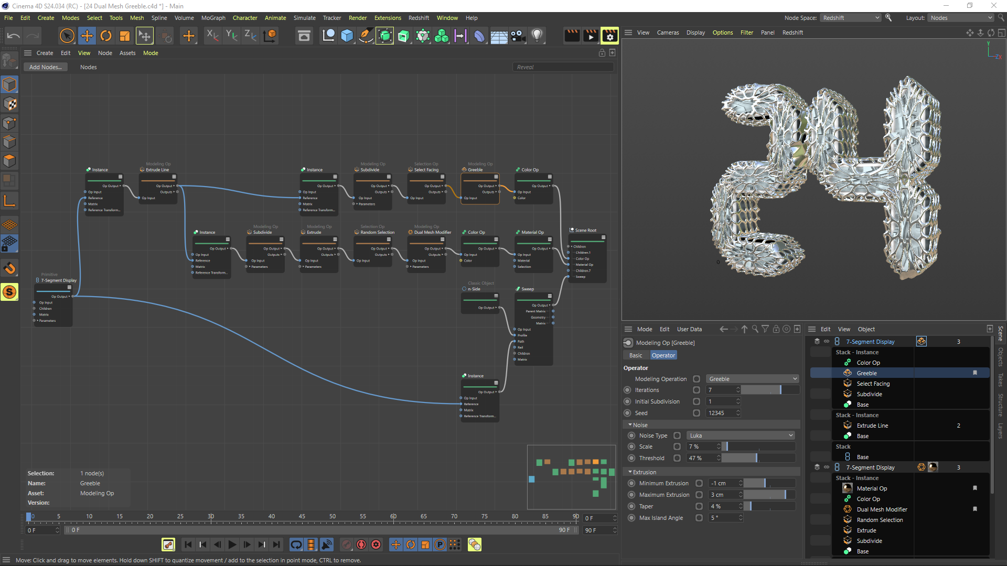The height and width of the screenshot is (566, 1007).
Task: Click the Light bulb icon
Action: click(537, 36)
